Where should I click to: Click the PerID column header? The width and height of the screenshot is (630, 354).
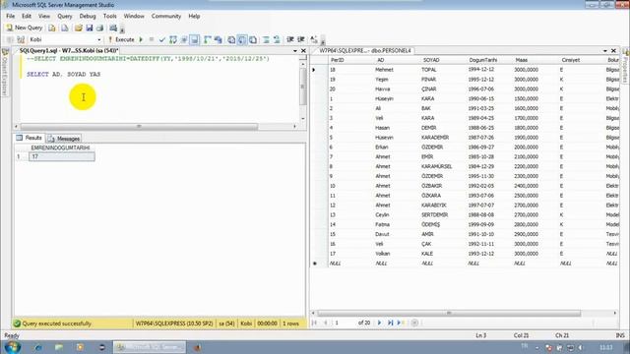350,60
